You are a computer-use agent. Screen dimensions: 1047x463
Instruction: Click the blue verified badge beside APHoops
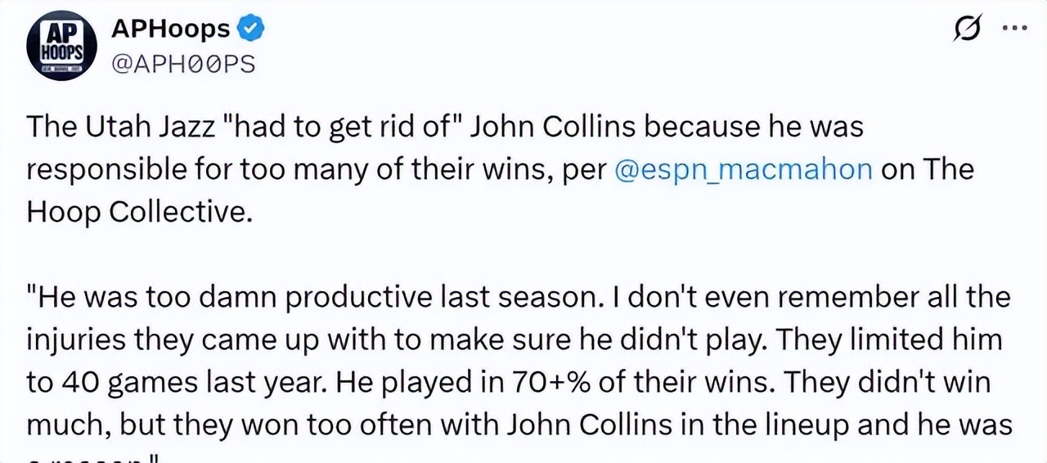point(249,30)
